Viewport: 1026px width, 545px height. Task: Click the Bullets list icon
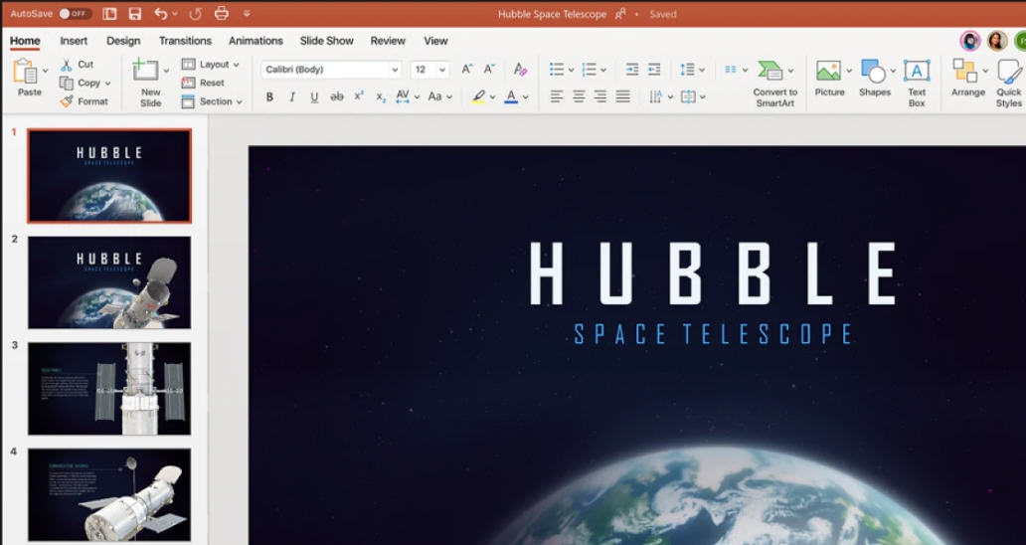[x=557, y=69]
